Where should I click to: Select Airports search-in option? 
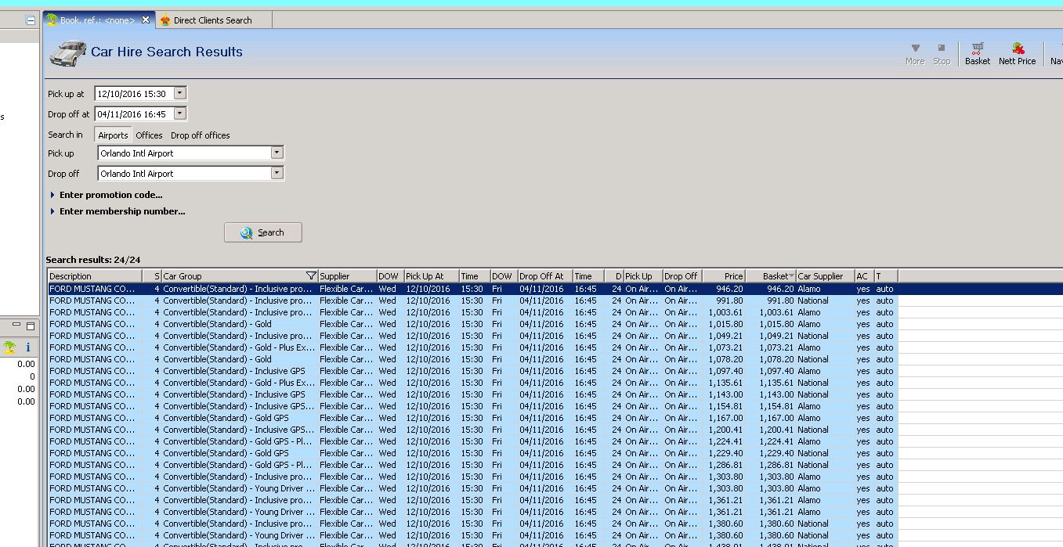click(113, 135)
